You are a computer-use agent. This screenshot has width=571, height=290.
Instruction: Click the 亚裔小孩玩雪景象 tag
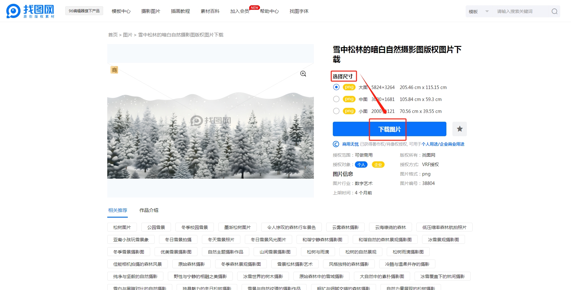(131, 239)
